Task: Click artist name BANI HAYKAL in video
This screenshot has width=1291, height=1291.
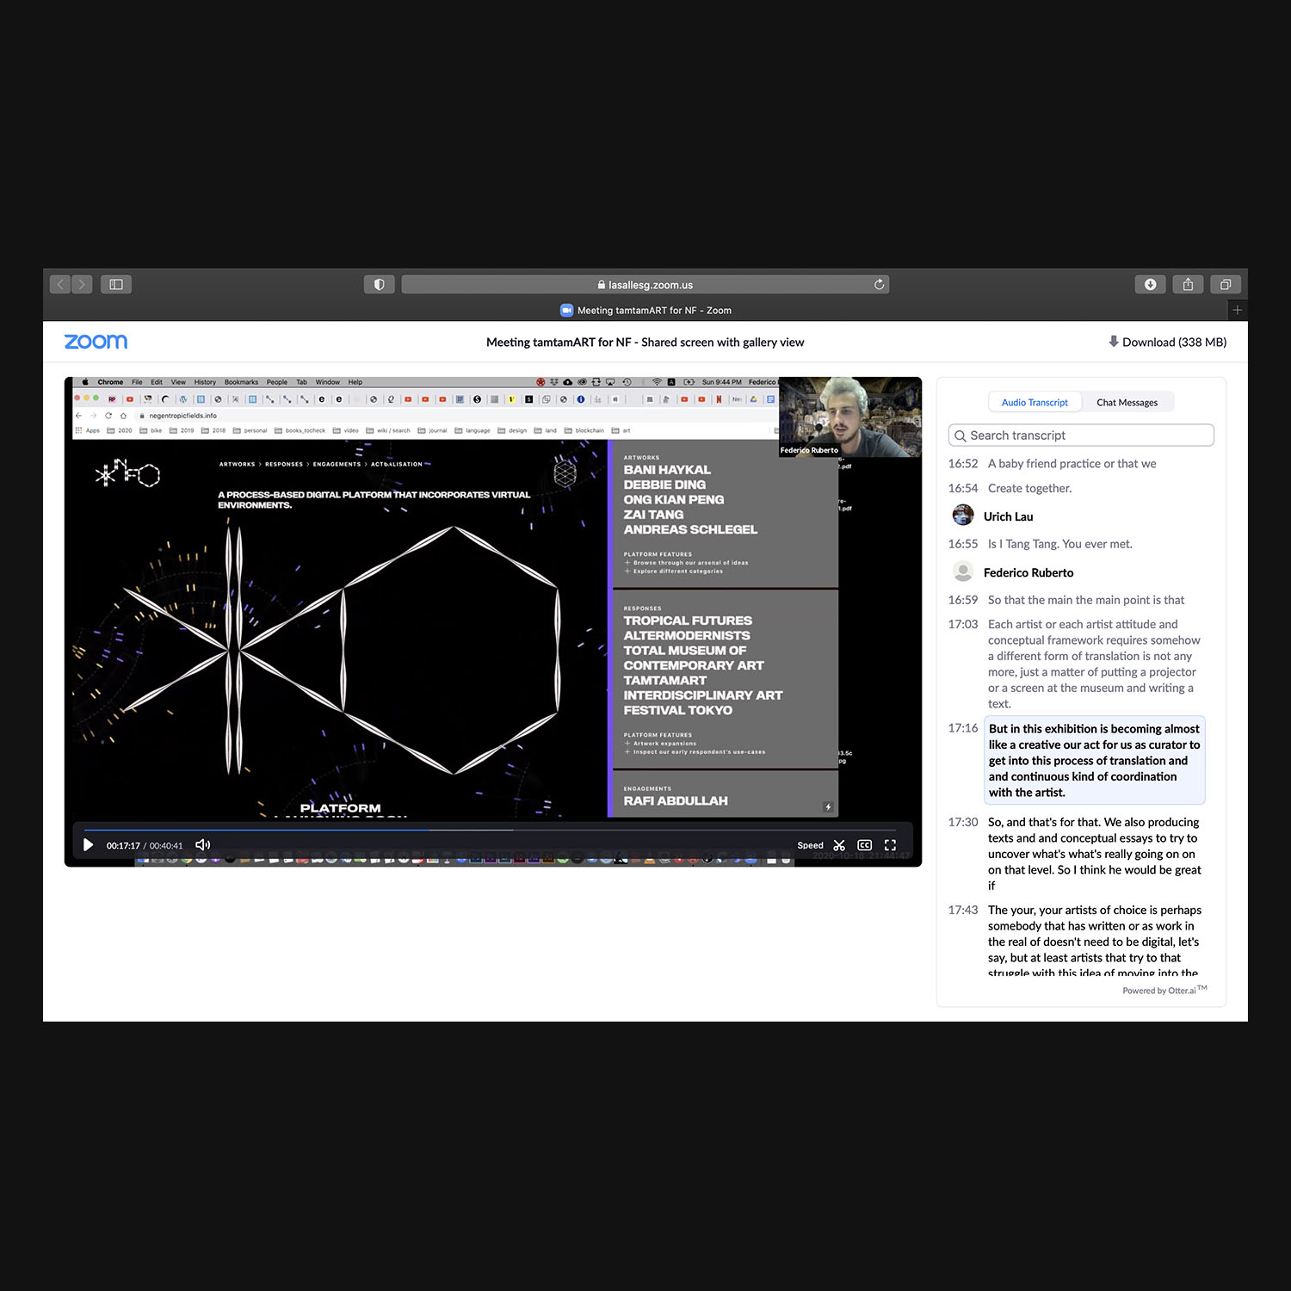Action: pyautogui.click(x=667, y=470)
